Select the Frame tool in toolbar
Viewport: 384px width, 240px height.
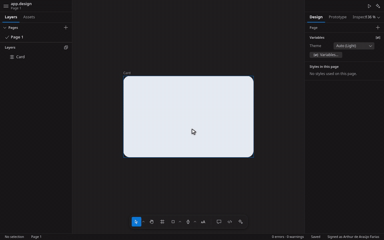click(x=162, y=222)
